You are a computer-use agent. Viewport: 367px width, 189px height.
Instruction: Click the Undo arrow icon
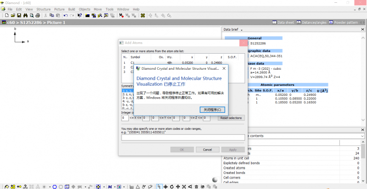pyautogui.click(x=66, y=16)
